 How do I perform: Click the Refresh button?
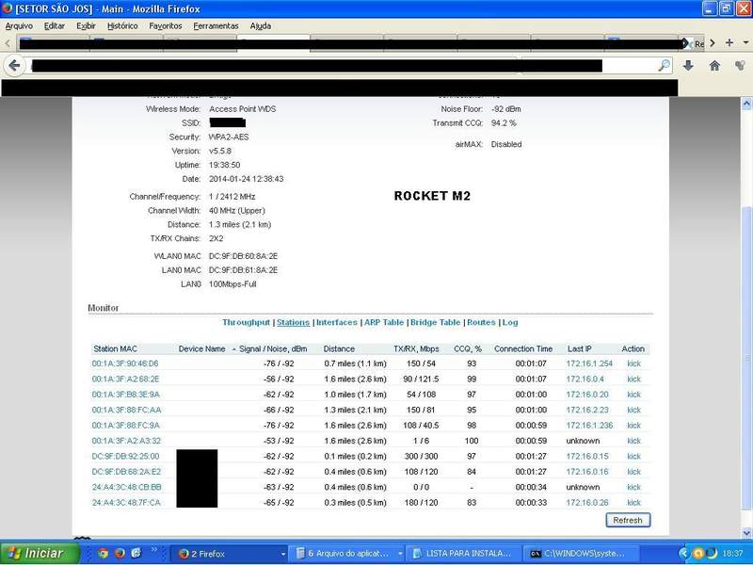[x=628, y=521]
